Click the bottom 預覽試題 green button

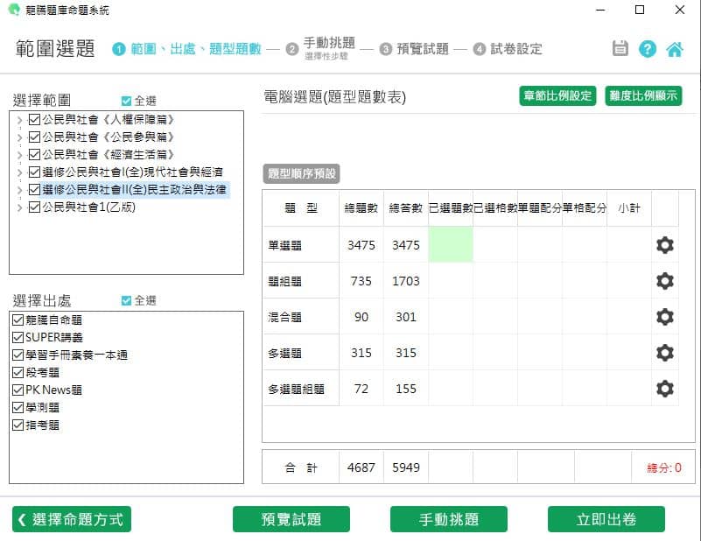[291, 519]
